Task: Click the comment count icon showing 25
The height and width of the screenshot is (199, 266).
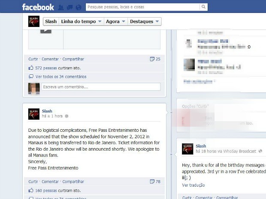Action: pyautogui.click(x=152, y=59)
